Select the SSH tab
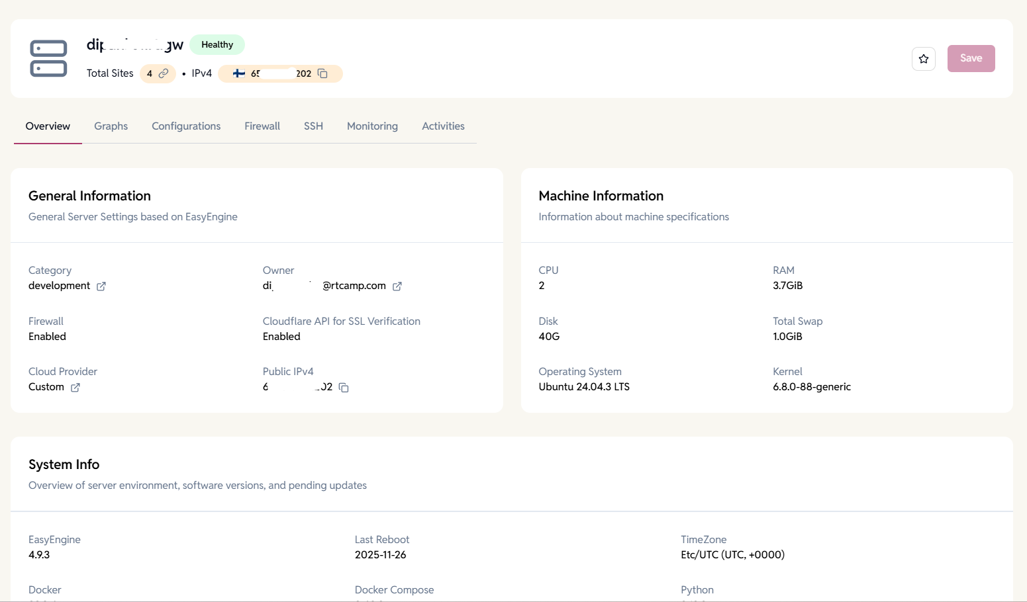Image resolution: width=1027 pixels, height=602 pixels. [313, 126]
